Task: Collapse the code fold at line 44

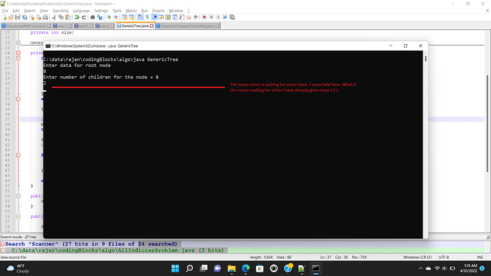Action: point(19,155)
